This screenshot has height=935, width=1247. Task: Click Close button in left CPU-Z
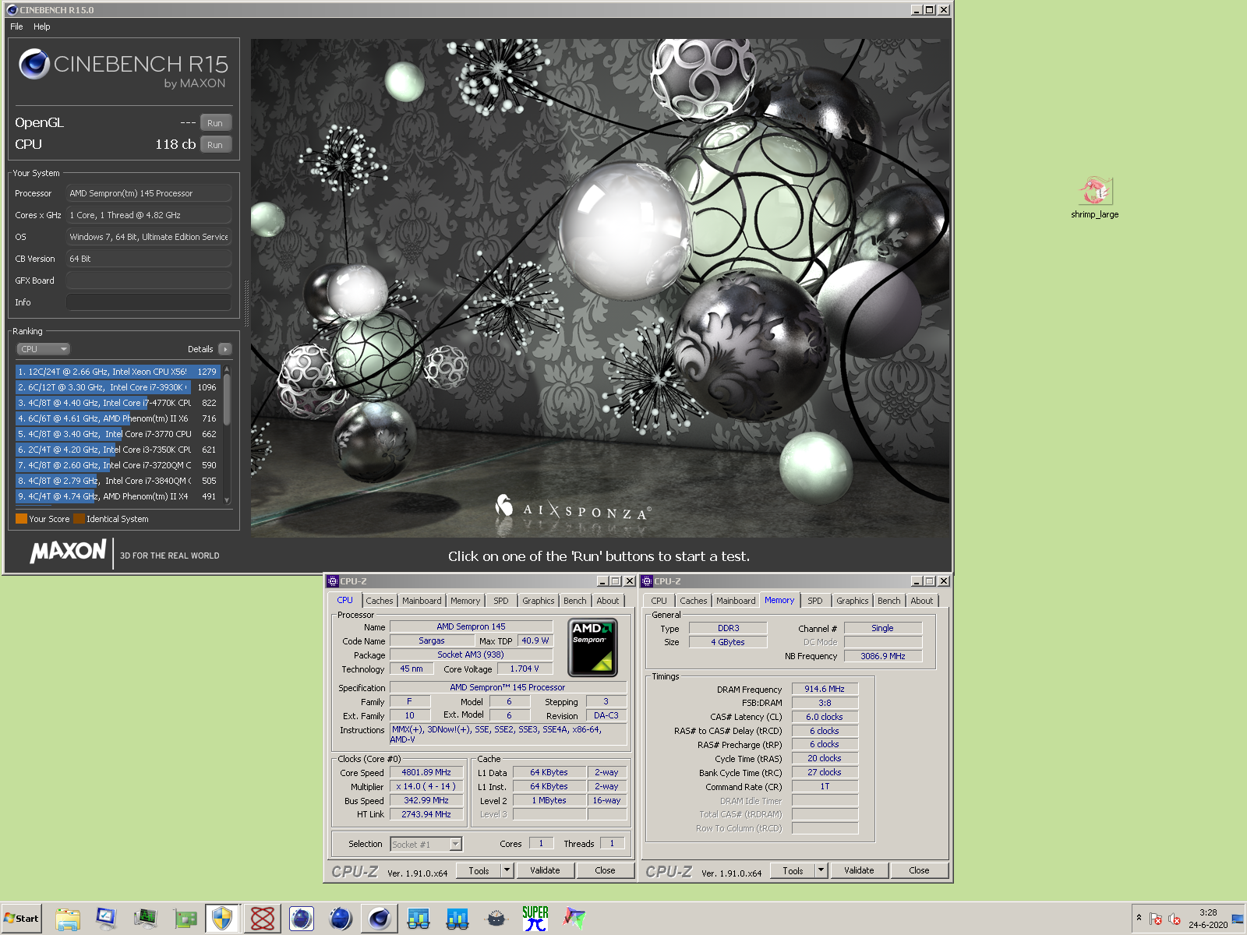pos(605,871)
